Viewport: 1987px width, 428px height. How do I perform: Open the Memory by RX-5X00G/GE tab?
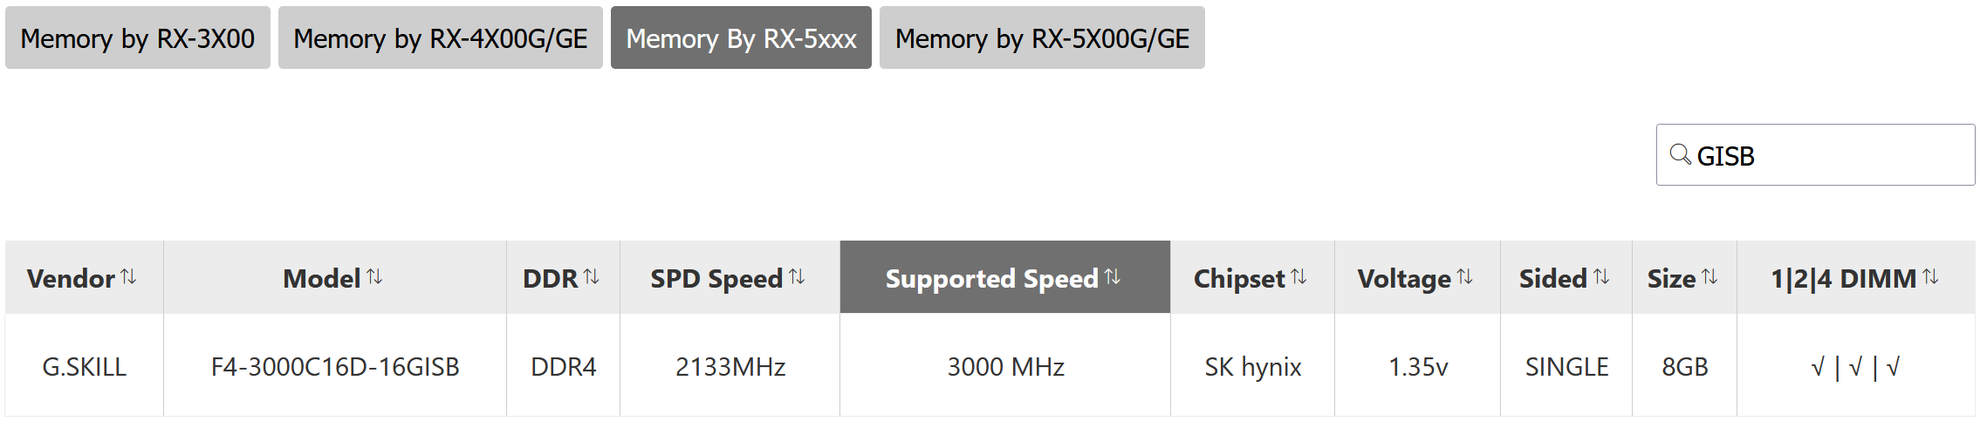pyautogui.click(x=1042, y=37)
